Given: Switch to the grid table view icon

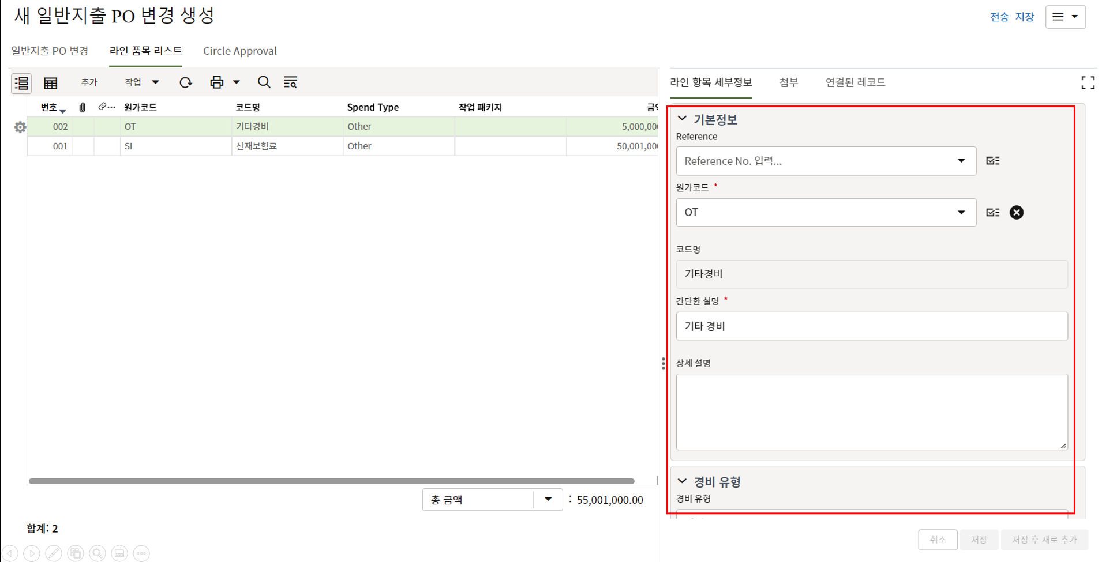Looking at the screenshot, I should (x=51, y=83).
